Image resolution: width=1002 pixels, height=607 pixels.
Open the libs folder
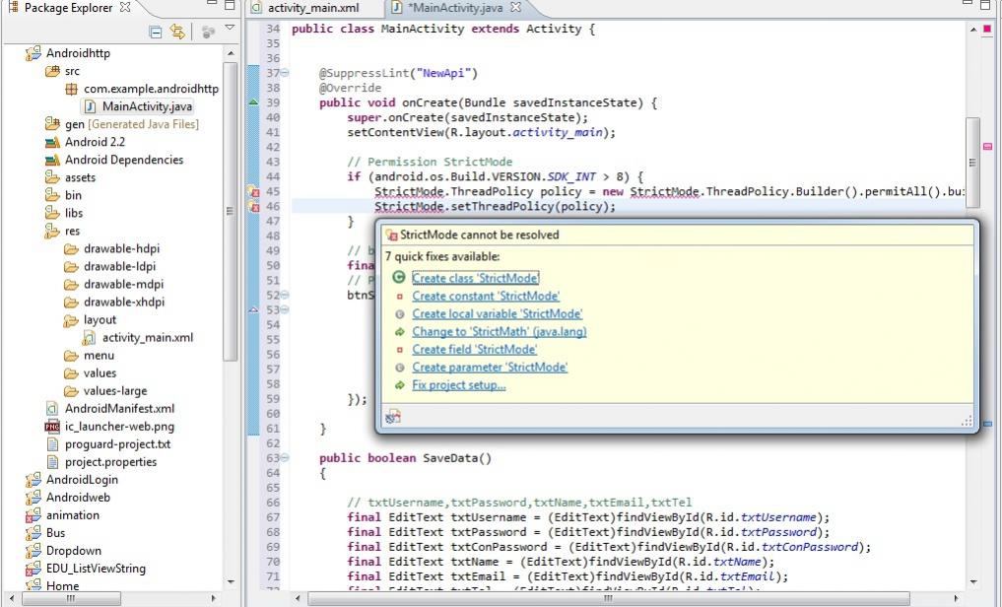click(74, 213)
